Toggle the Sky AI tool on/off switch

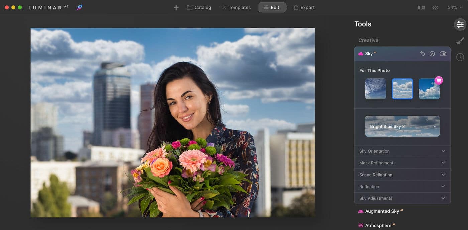(x=443, y=54)
